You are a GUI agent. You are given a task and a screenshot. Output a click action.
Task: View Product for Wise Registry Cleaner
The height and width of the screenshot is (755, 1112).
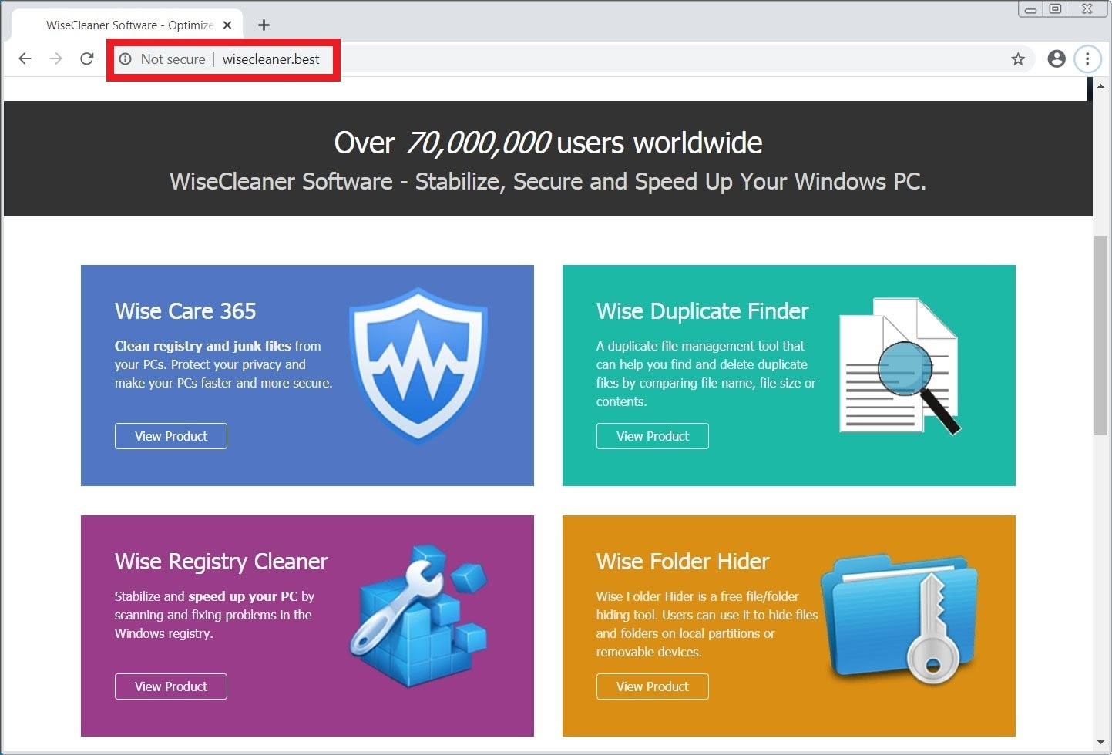tap(171, 686)
